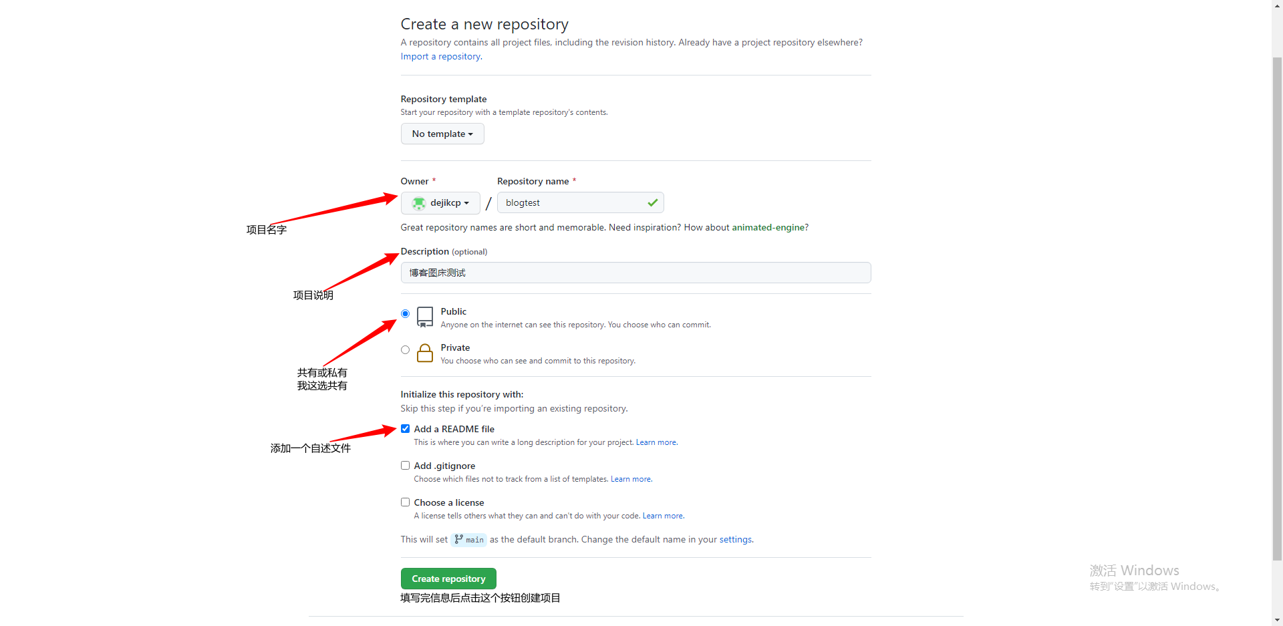Select the Public visibility radio button
The width and height of the screenshot is (1283, 626).
click(405, 314)
